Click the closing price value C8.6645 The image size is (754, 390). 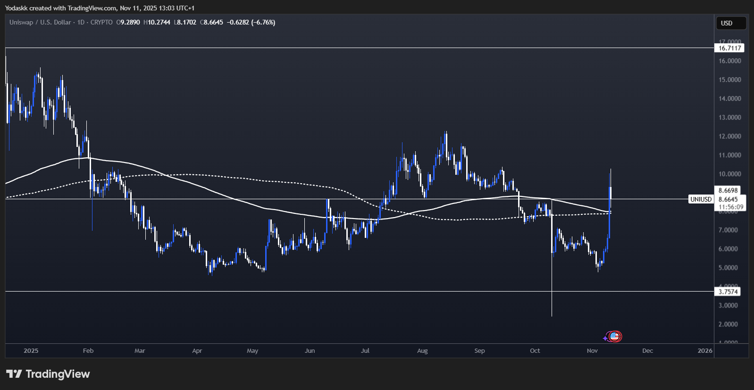click(211, 22)
